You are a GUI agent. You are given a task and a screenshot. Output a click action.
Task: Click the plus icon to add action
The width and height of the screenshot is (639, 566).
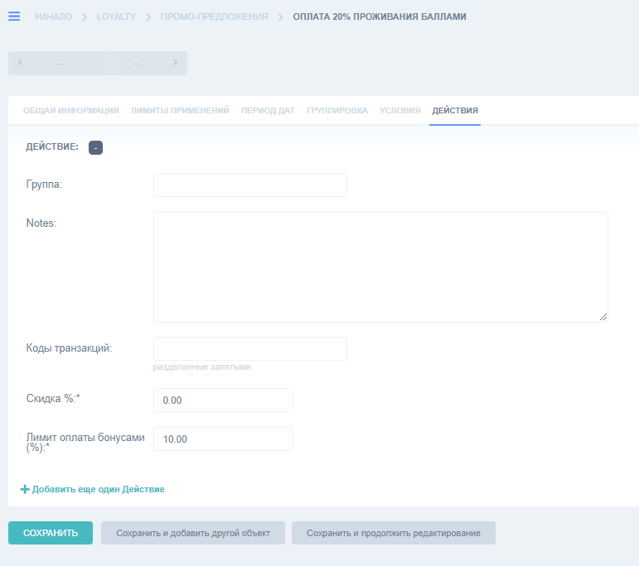[x=25, y=489]
